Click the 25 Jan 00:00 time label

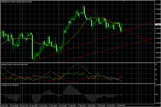[x=33, y=105]
